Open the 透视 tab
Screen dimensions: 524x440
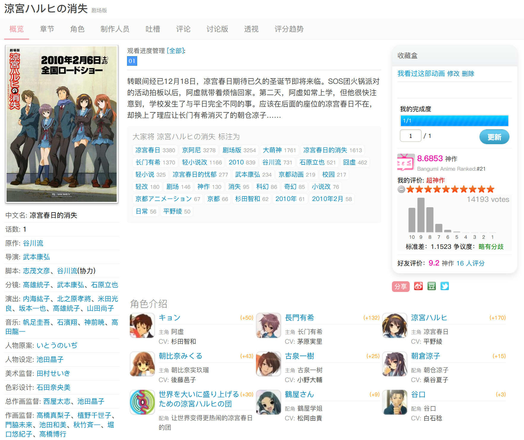(x=251, y=29)
